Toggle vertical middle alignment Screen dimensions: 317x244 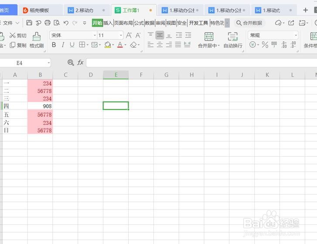160,35
